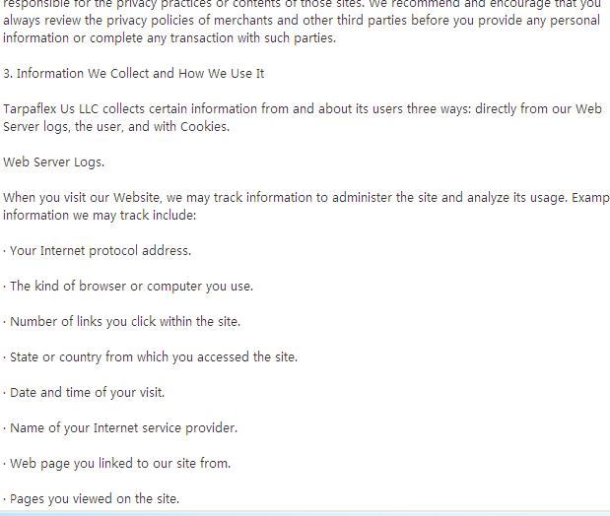Click the 'Server logs, the user, and with Cookies' line

click(x=116, y=127)
